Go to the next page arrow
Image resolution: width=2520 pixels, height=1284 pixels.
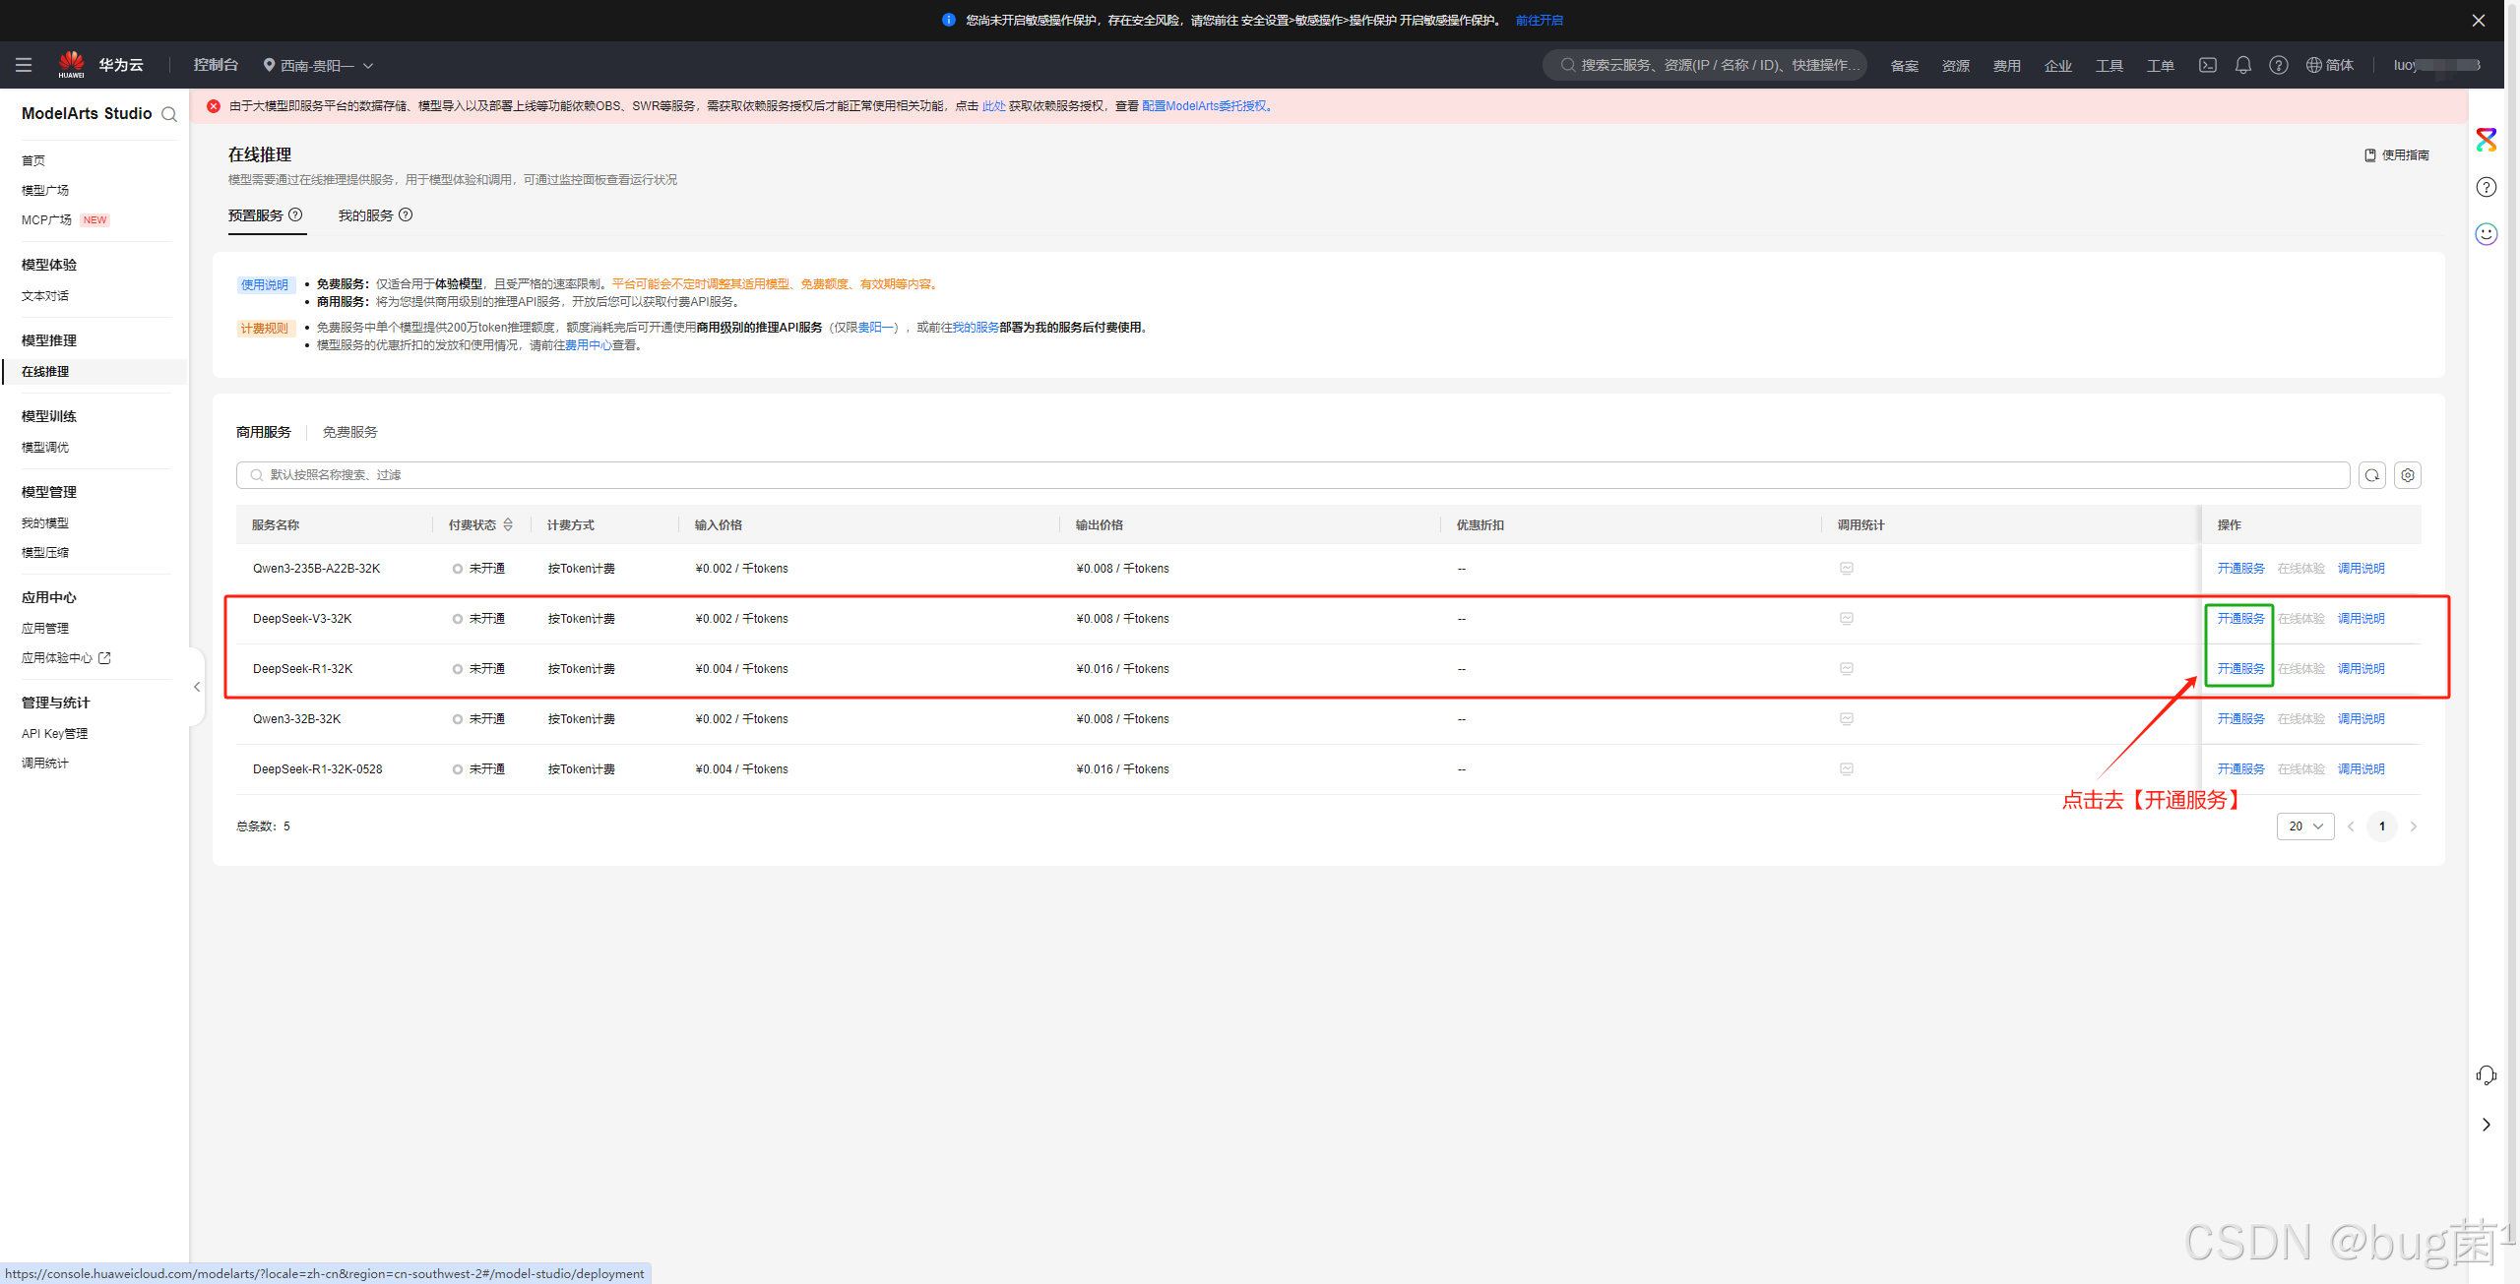coord(2414,826)
